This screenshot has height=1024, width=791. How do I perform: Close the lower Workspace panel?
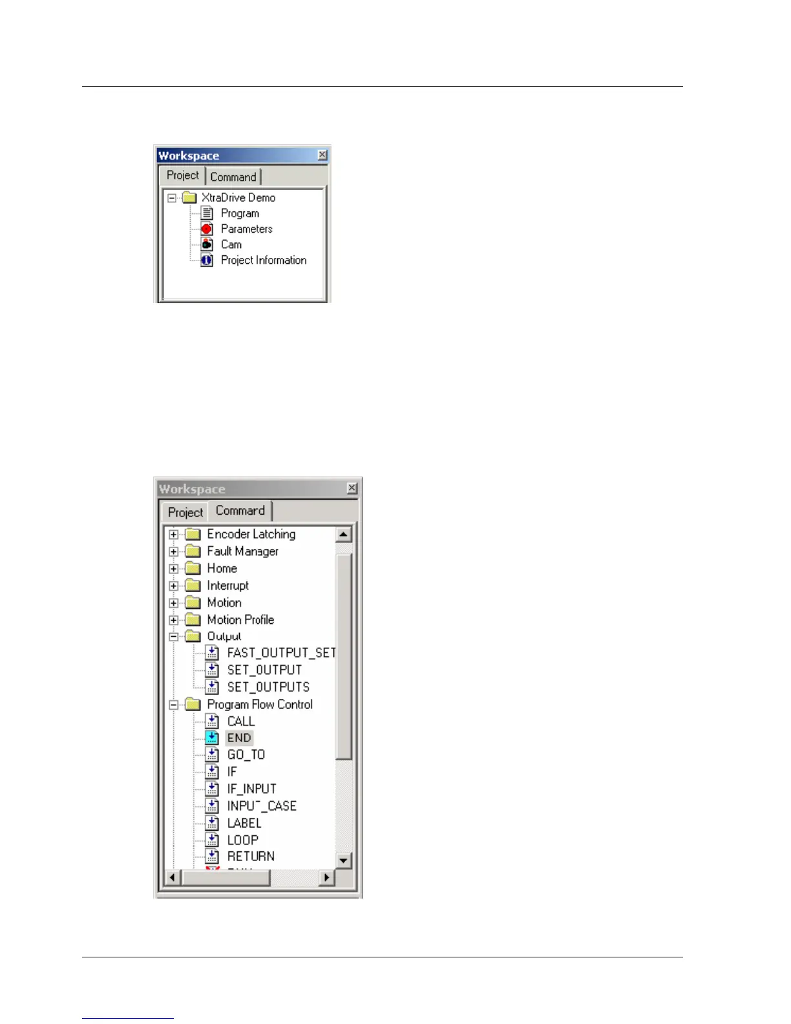352,488
